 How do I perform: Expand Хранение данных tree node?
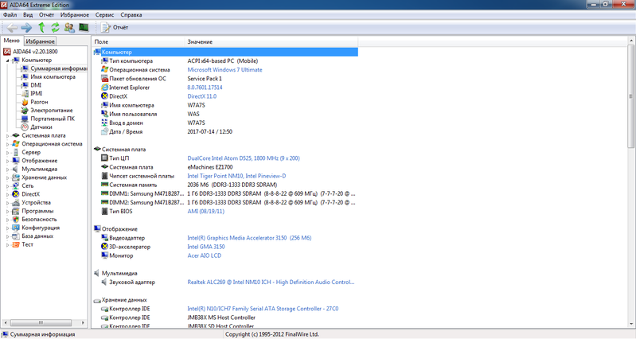[7, 177]
